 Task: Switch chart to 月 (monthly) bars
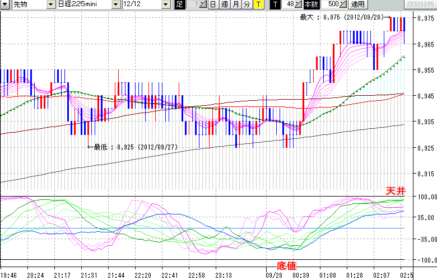pos(235,4)
